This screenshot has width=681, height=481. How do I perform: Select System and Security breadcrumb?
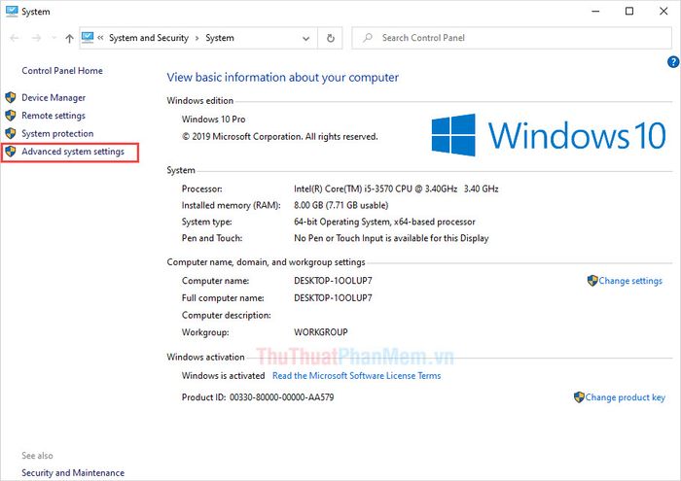(149, 38)
